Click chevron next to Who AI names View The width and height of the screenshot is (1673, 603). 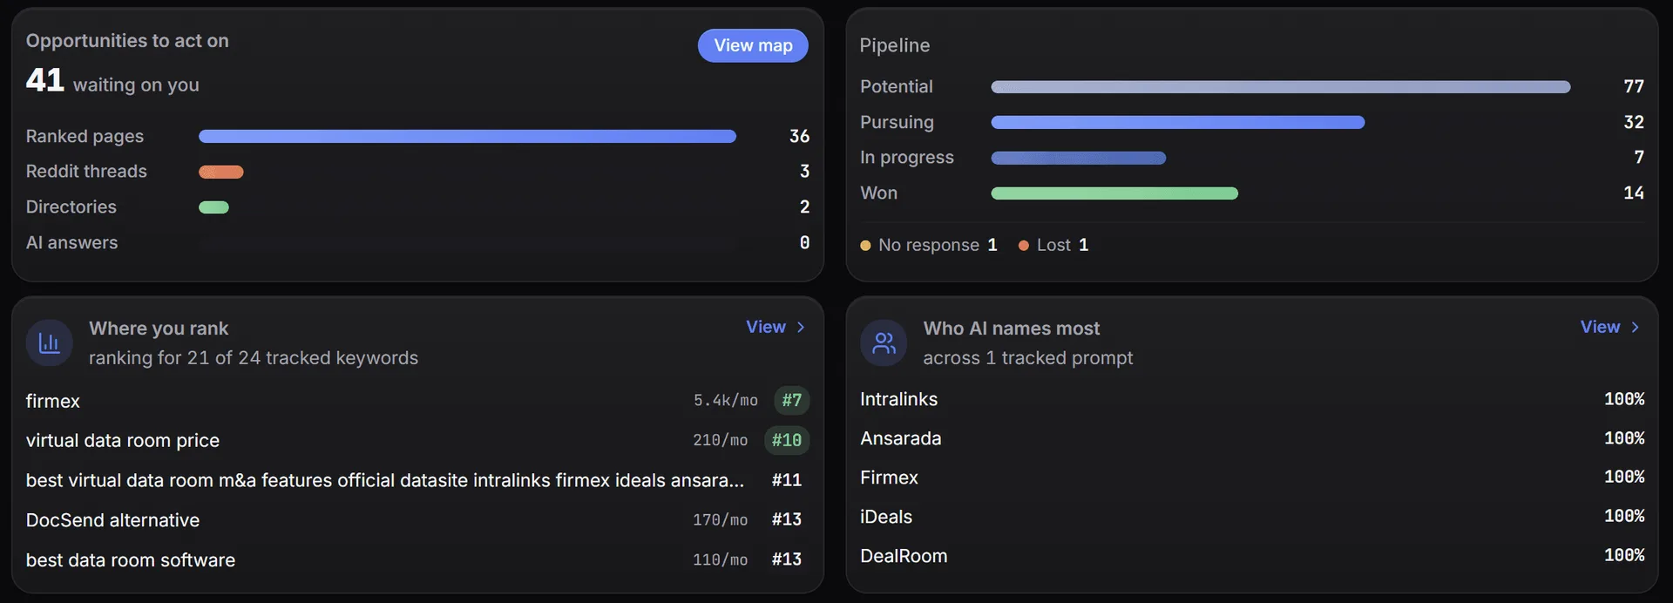[x=1636, y=327]
